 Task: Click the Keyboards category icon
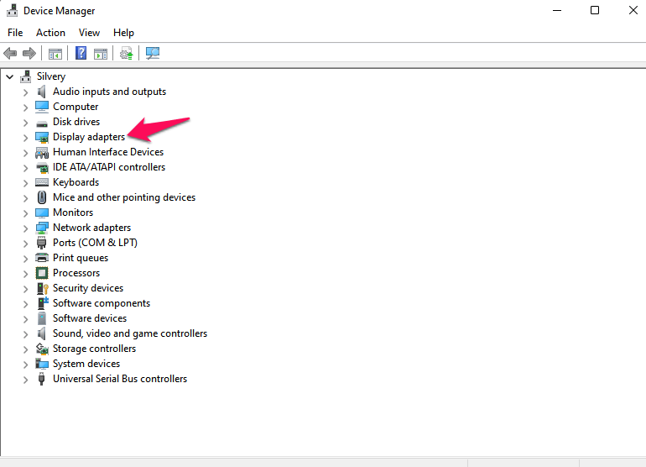pos(42,182)
